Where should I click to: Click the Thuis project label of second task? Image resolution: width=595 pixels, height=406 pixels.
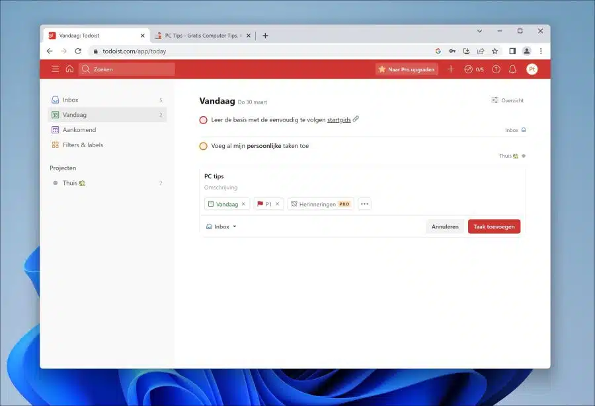tap(512, 156)
